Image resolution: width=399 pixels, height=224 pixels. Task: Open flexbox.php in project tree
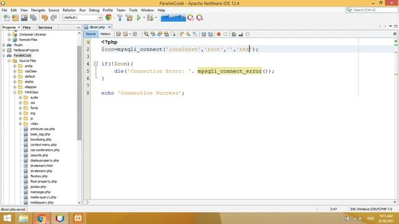click(39, 176)
